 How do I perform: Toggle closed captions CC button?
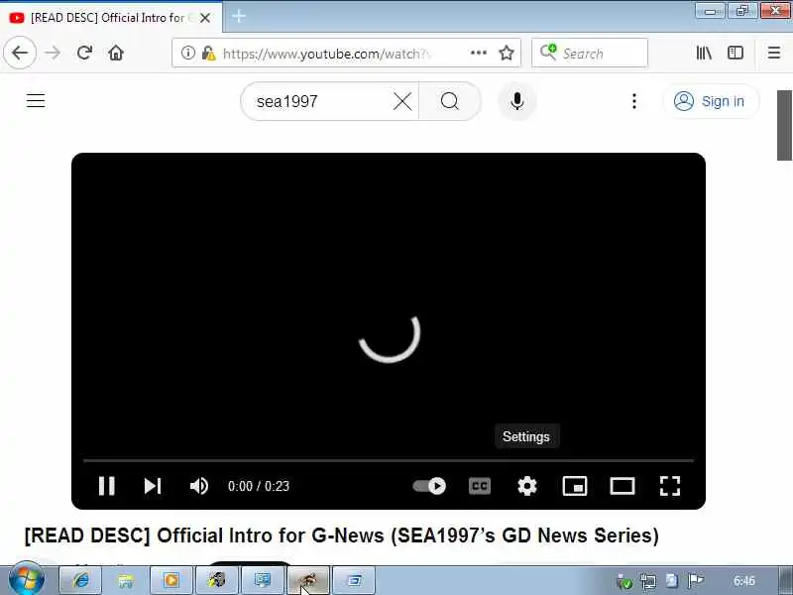[480, 486]
